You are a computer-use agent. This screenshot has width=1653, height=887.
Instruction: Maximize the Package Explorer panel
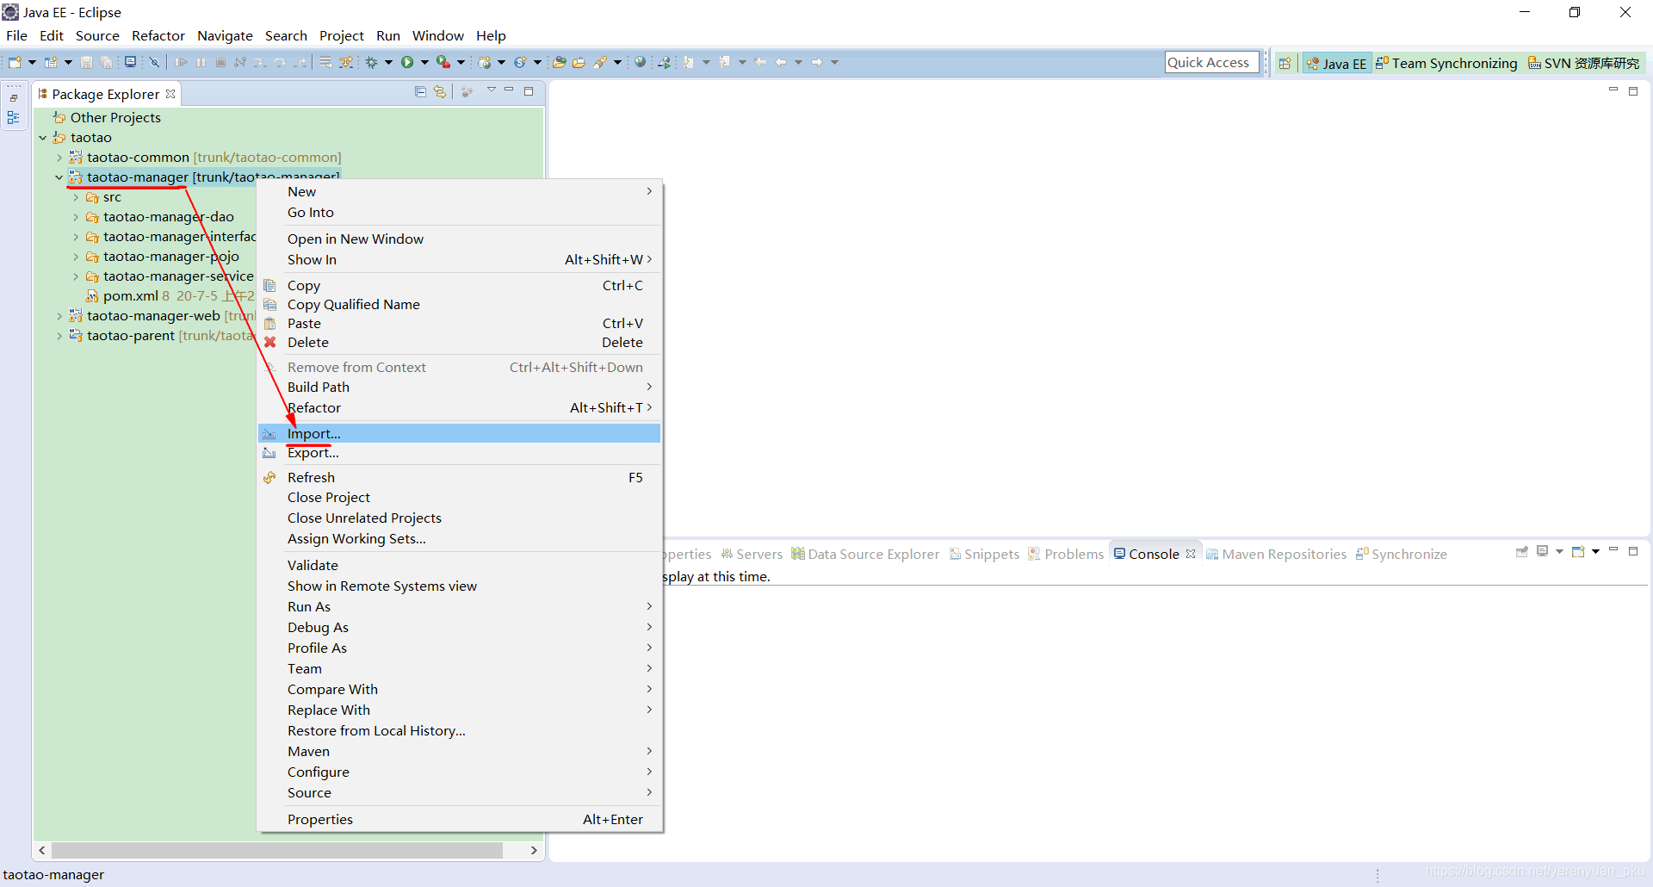click(x=529, y=90)
